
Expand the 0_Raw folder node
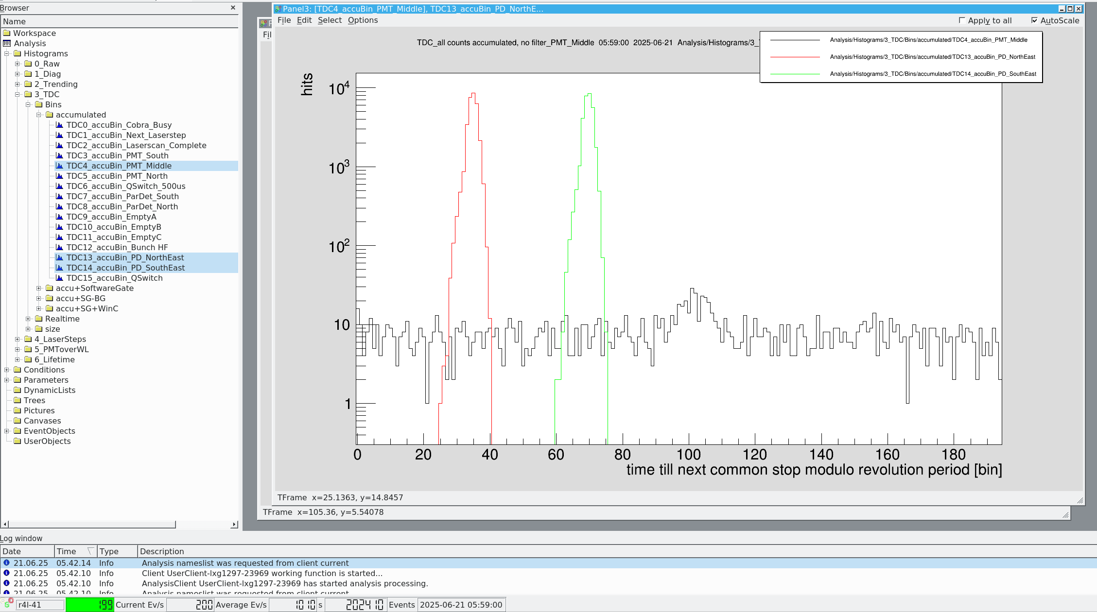coord(17,64)
